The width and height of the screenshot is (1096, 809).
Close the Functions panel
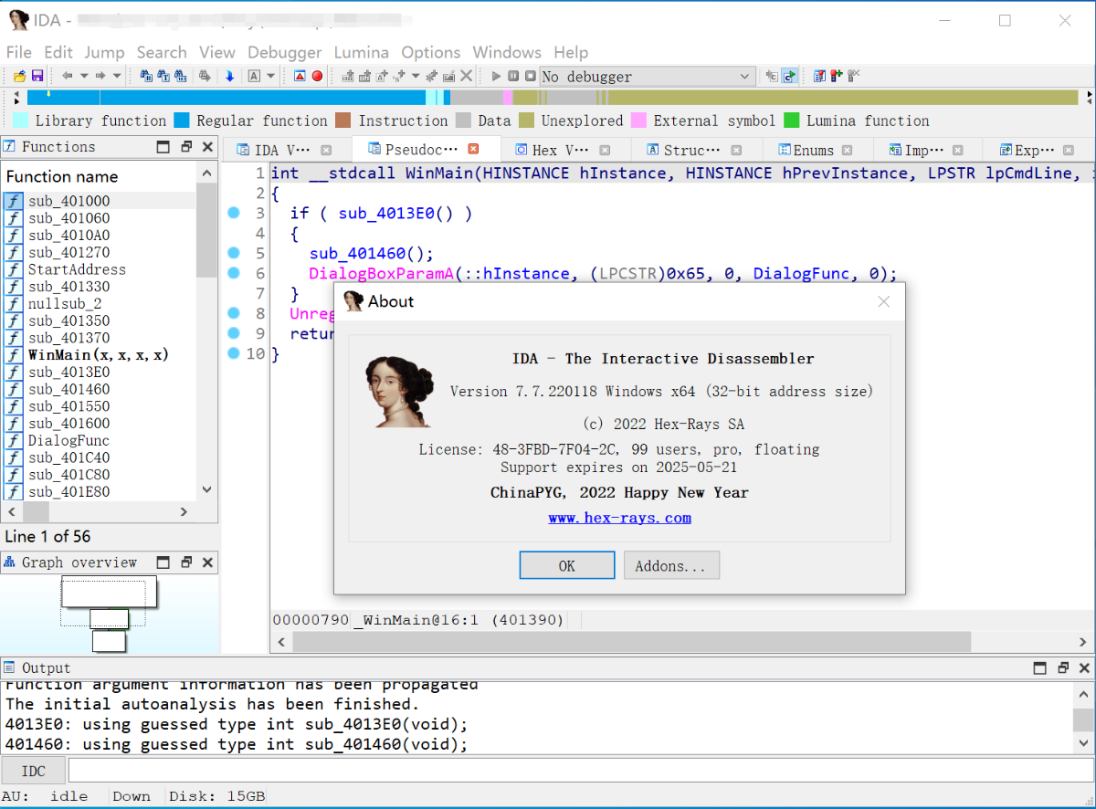[207, 147]
